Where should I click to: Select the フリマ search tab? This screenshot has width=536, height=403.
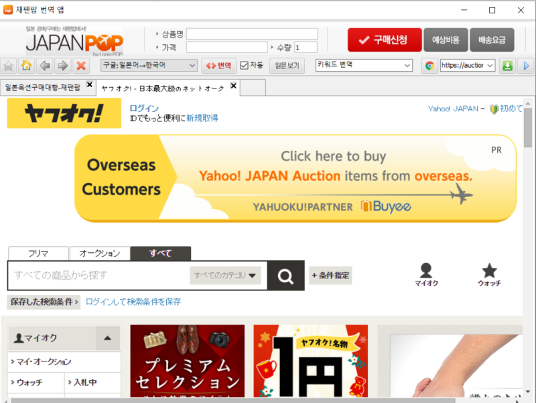click(38, 253)
